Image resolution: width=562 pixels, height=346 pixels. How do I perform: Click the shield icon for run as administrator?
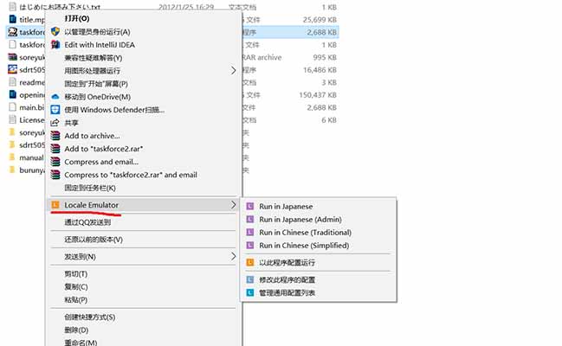coord(55,31)
